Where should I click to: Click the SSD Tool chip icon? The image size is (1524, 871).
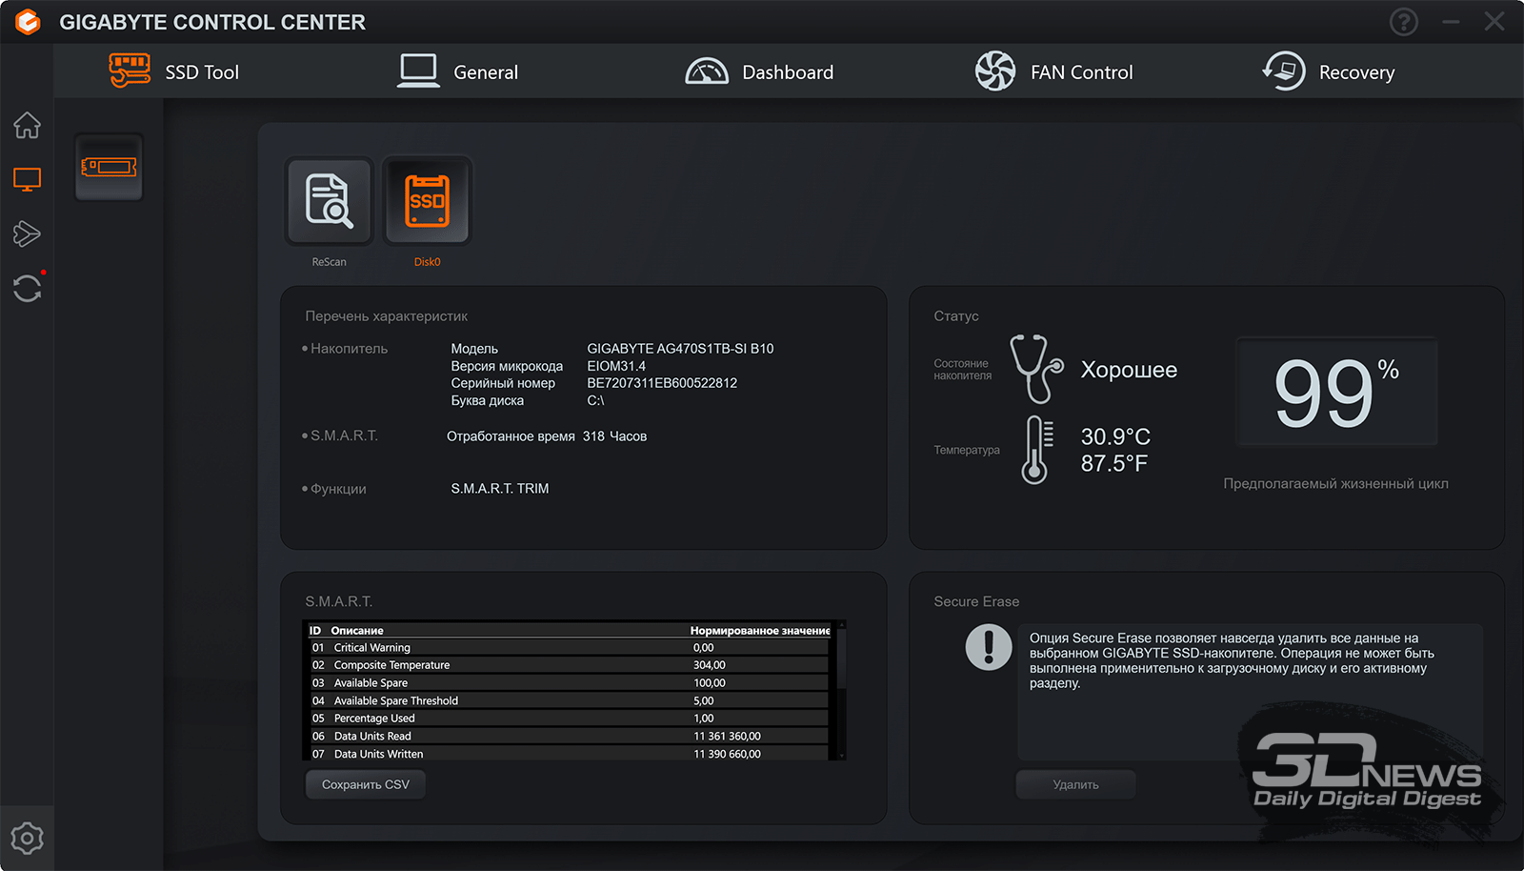pos(130,71)
